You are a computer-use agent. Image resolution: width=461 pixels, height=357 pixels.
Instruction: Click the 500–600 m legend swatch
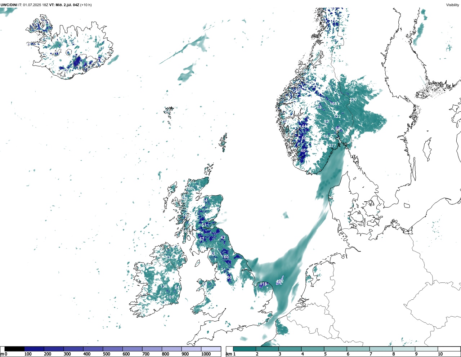(x=113, y=349)
